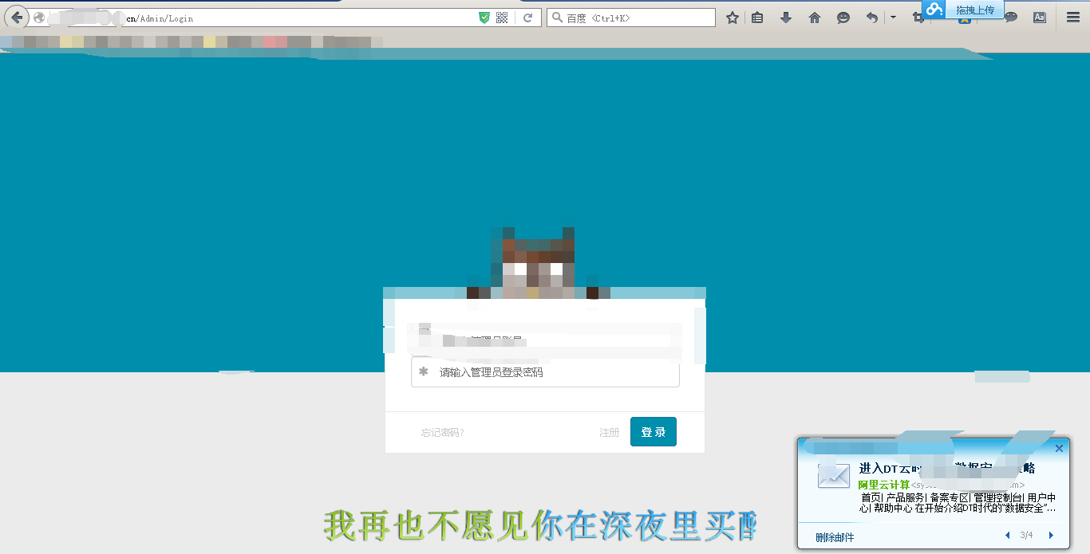
Task: Open the bookmarks list icon
Action: pyautogui.click(x=757, y=18)
